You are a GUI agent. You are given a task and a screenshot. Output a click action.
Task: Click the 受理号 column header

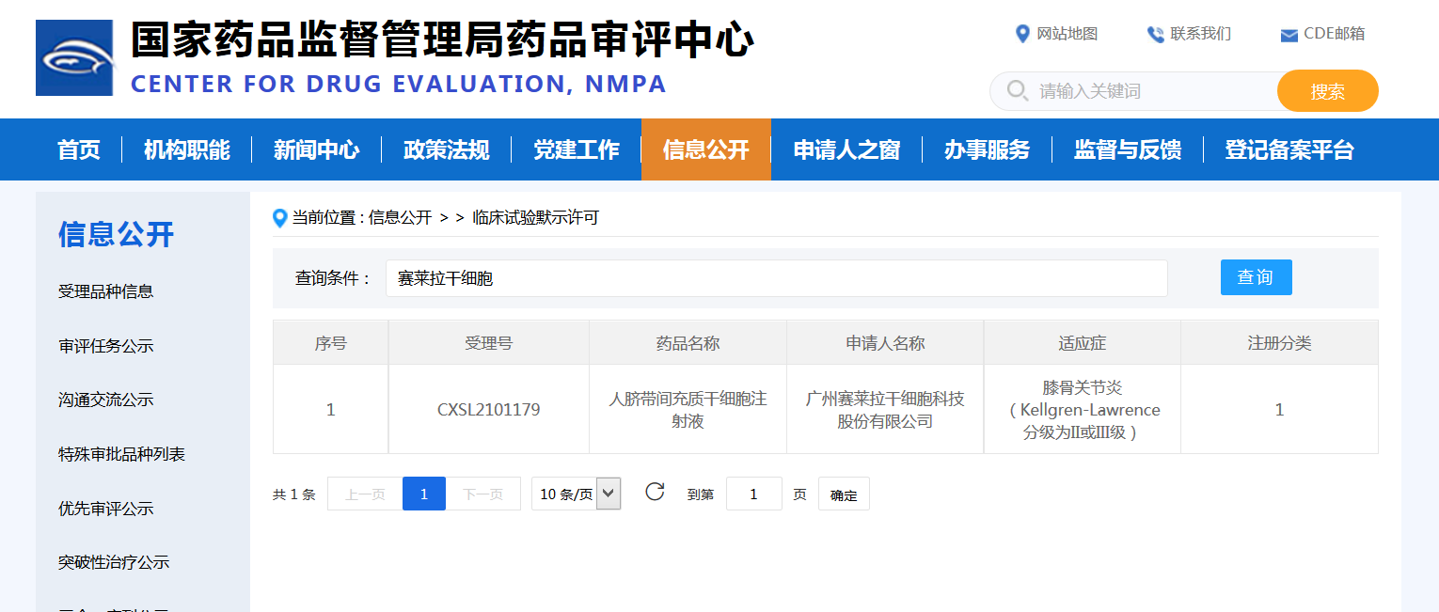[489, 343]
